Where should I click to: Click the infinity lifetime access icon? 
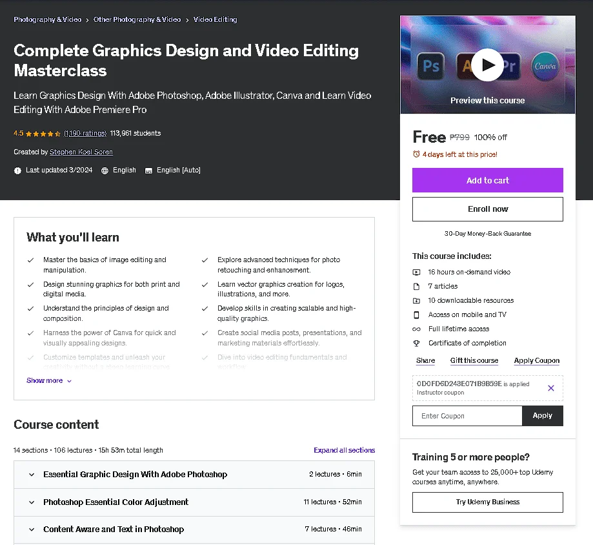416,329
